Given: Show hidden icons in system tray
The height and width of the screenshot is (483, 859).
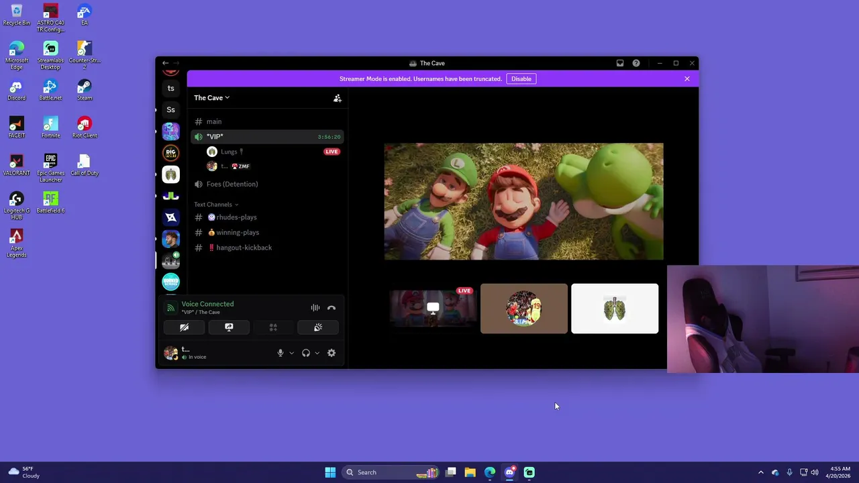Looking at the screenshot, I should point(760,472).
